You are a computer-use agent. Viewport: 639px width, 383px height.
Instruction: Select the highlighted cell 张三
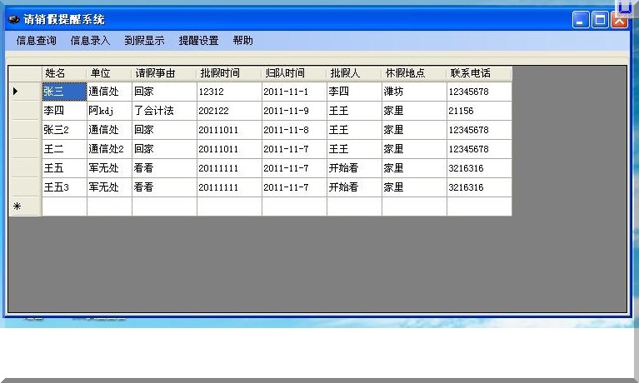[64, 92]
